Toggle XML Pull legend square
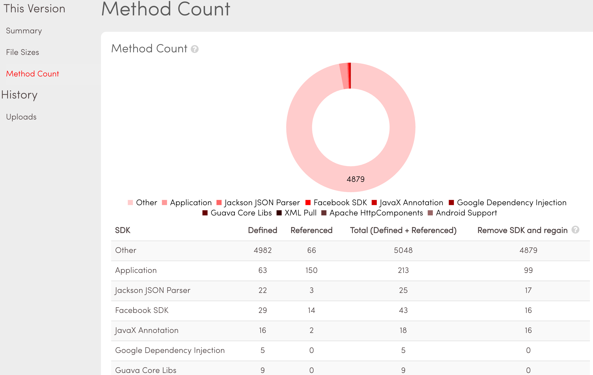This screenshot has width=593, height=375. pyautogui.click(x=279, y=213)
